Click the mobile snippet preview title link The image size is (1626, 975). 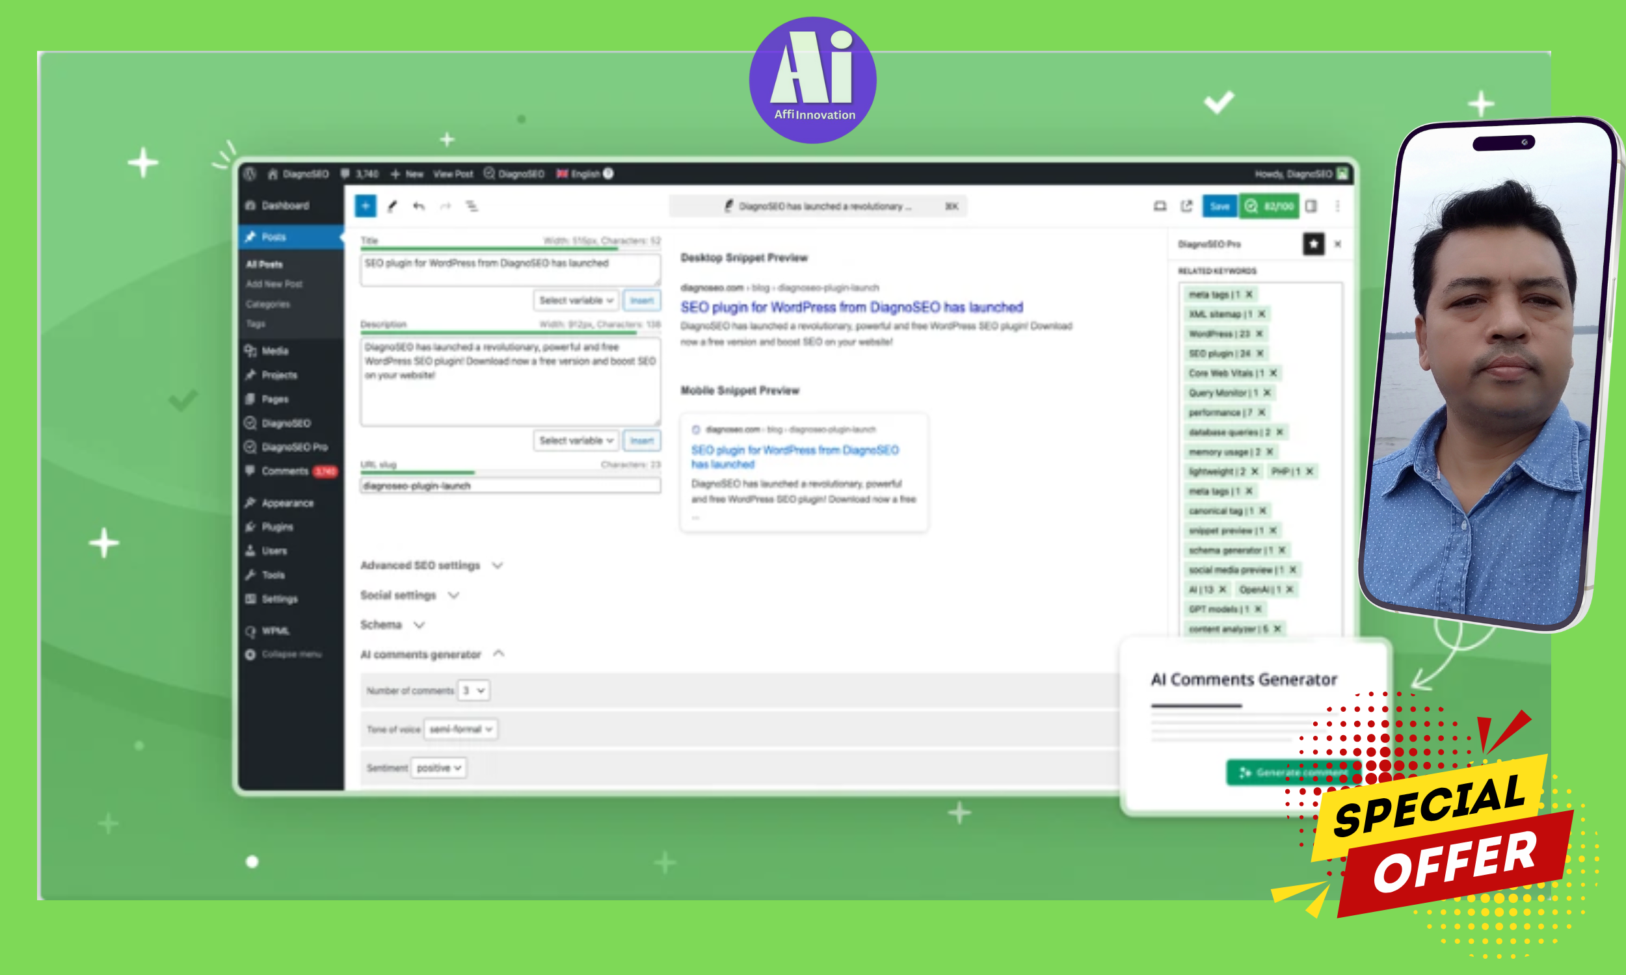coord(795,456)
